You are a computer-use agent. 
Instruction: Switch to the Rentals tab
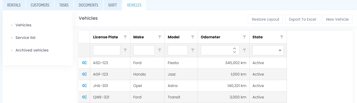(x=14, y=5)
